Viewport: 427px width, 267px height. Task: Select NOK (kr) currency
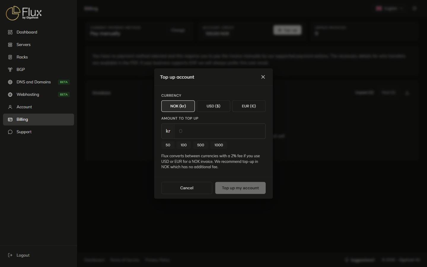(x=178, y=106)
